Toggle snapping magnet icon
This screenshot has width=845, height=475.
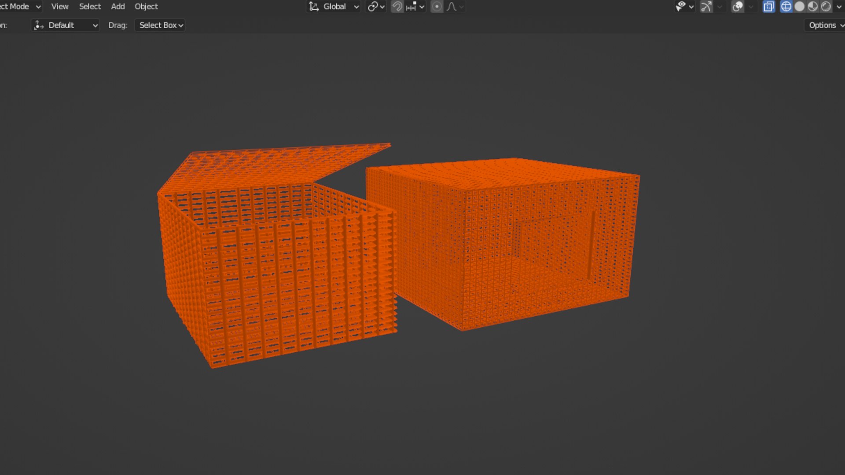pyautogui.click(x=397, y=7)
